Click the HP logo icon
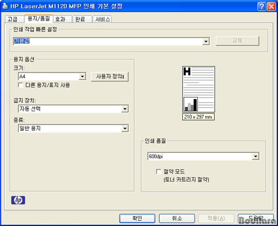278x226 pixels. [18, 200]
